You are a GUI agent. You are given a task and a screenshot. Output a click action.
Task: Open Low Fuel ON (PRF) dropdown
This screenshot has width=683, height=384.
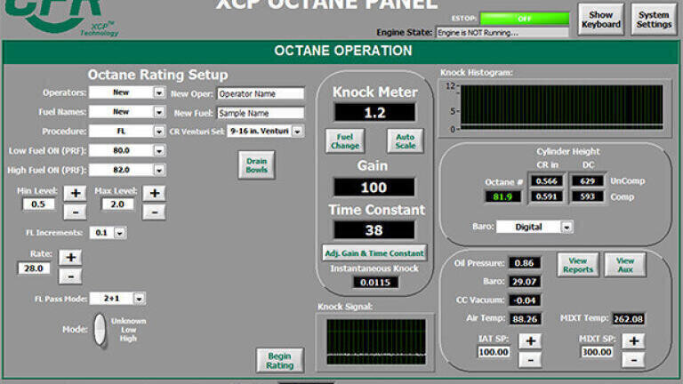(x=159, y=150)
